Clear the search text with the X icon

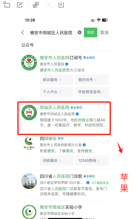coord(80,33)
